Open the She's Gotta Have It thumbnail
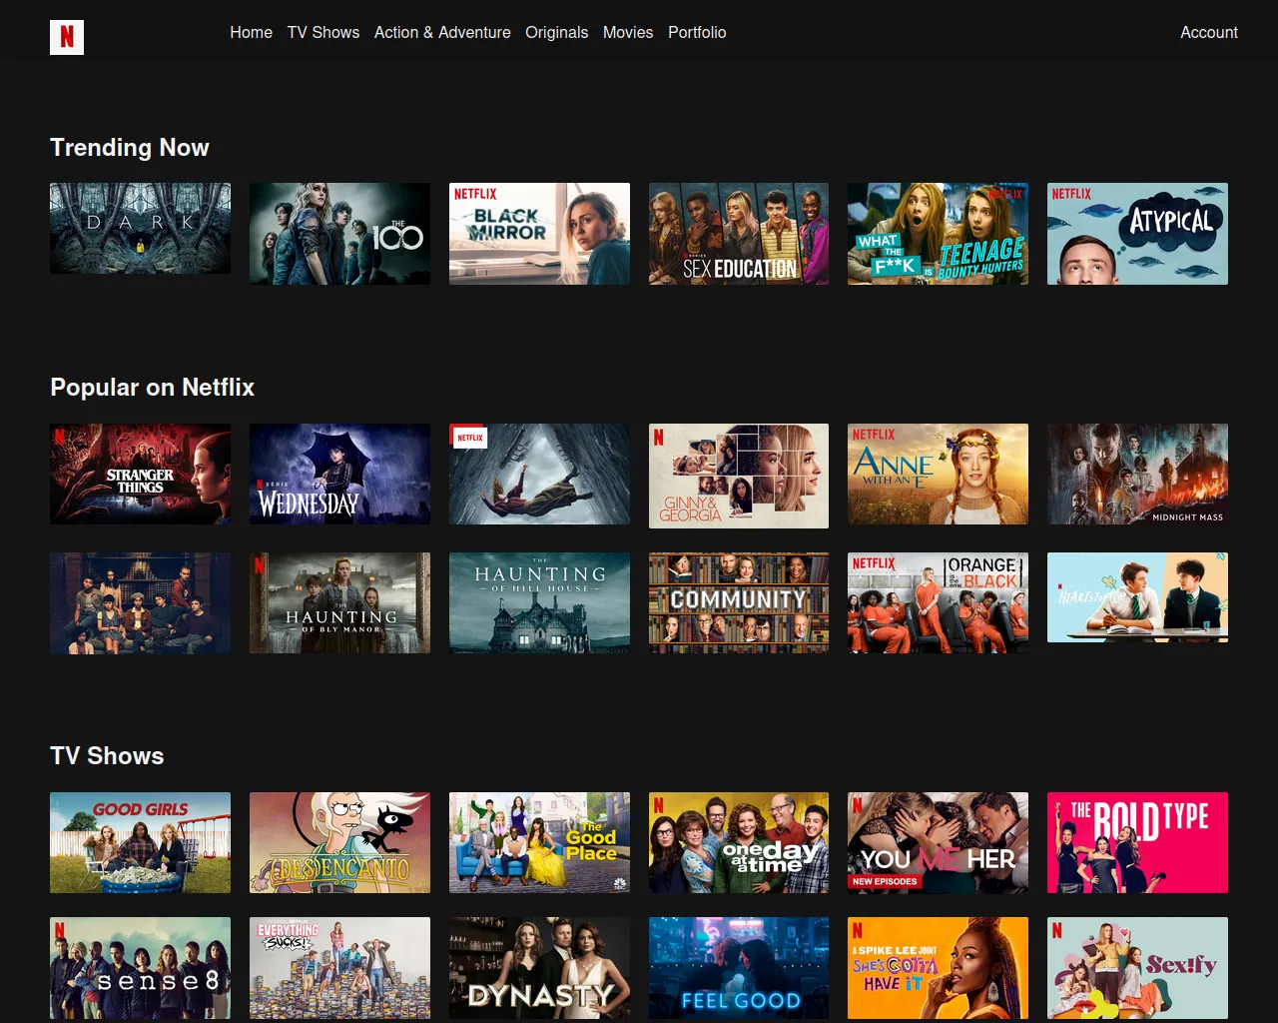This screenshot has width=1278, height=1023. point(938,968)
